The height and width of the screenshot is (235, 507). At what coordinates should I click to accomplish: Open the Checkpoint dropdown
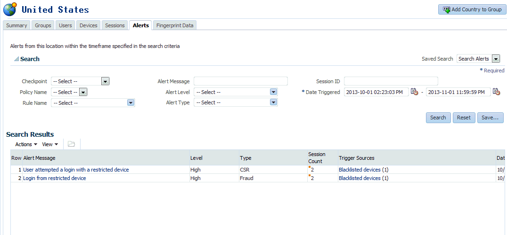[105, 81]
